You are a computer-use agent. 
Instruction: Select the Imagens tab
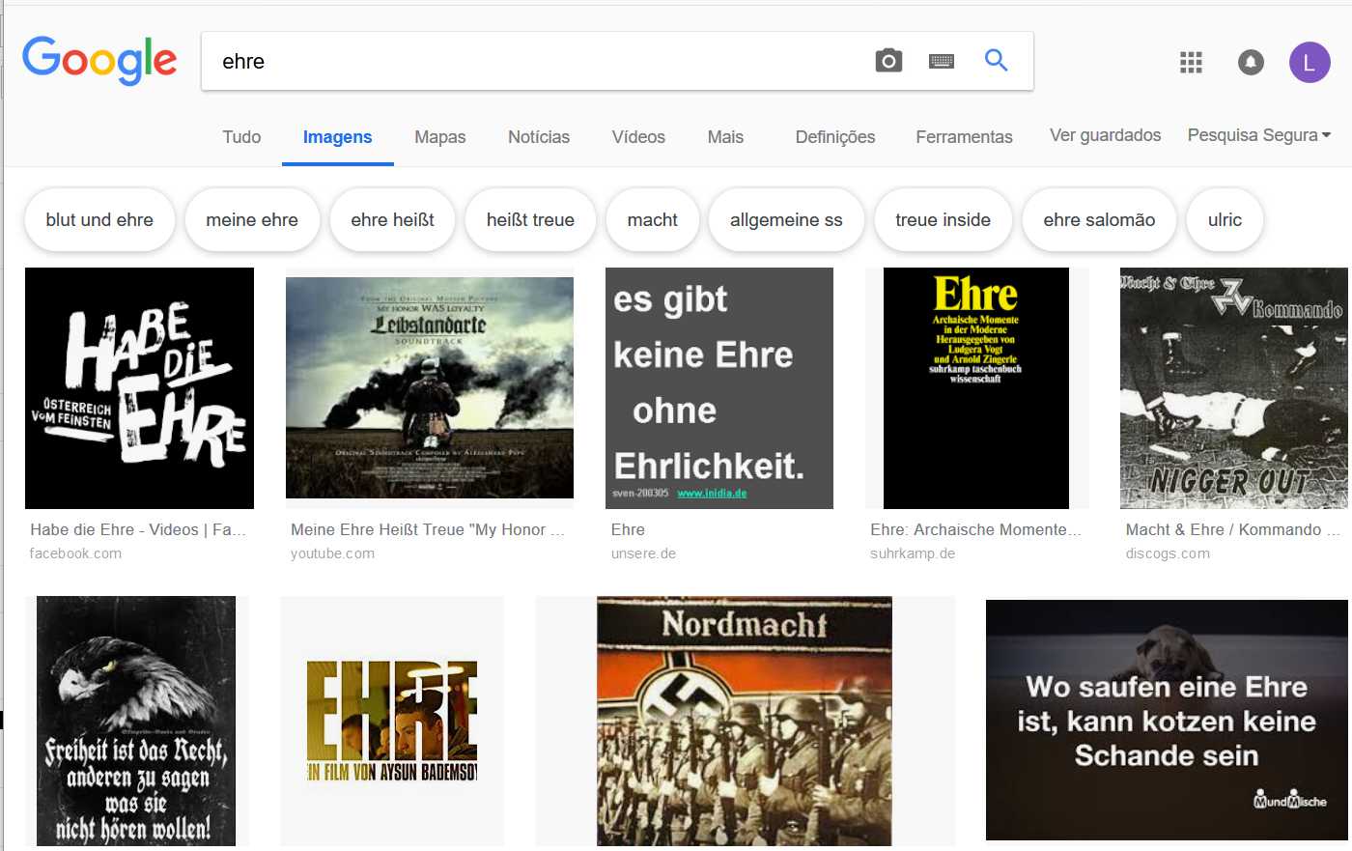[x=337, y=137]
